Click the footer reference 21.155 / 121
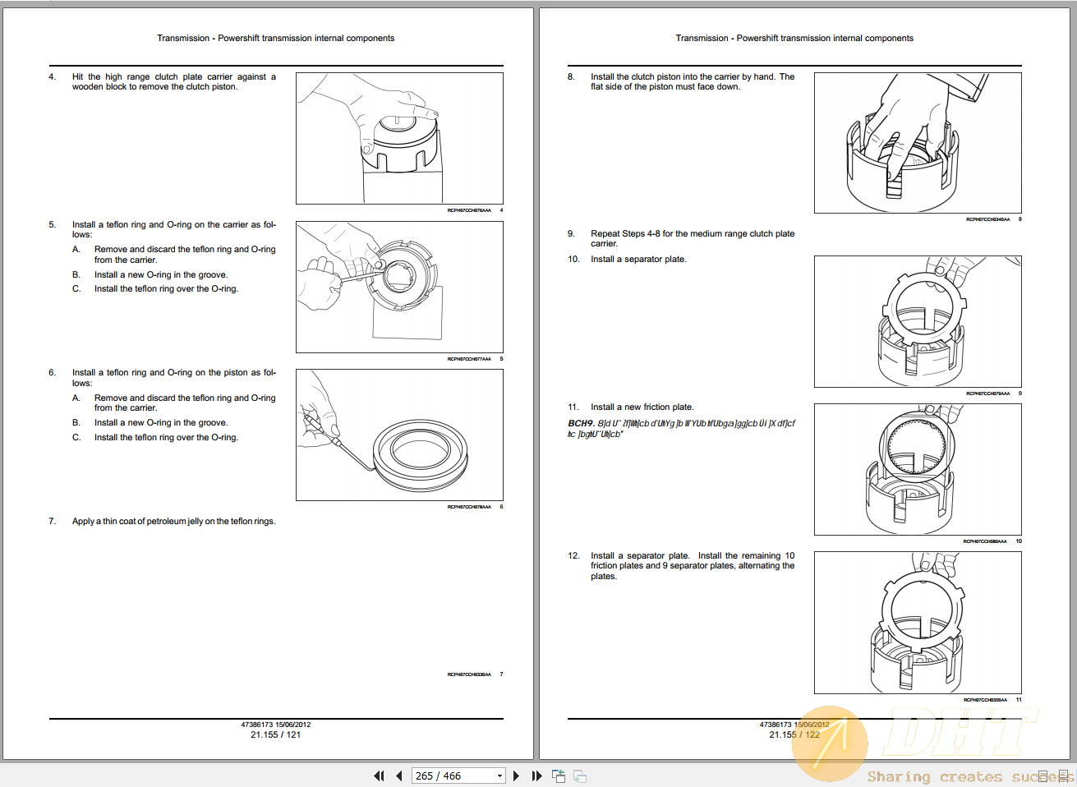 pos(276,735)
